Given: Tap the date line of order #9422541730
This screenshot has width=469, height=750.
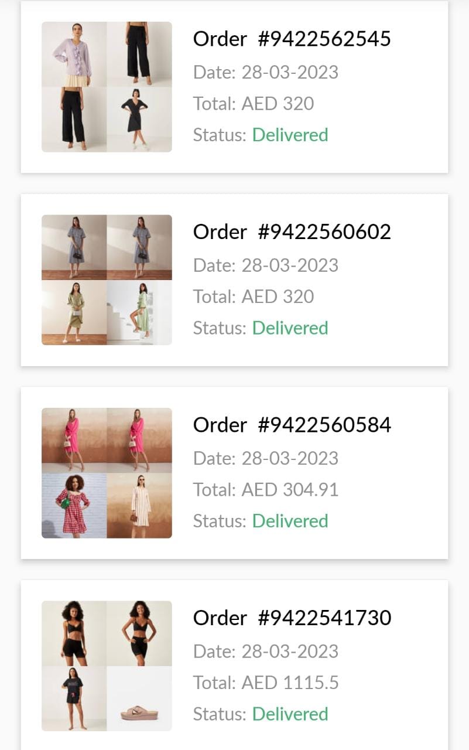Looking at the screenshot, I should coord(266,651).
